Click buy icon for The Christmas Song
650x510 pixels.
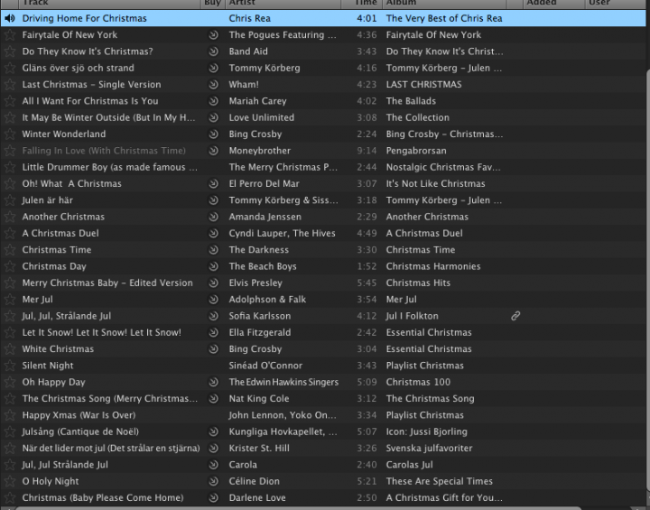click(213, 399)
